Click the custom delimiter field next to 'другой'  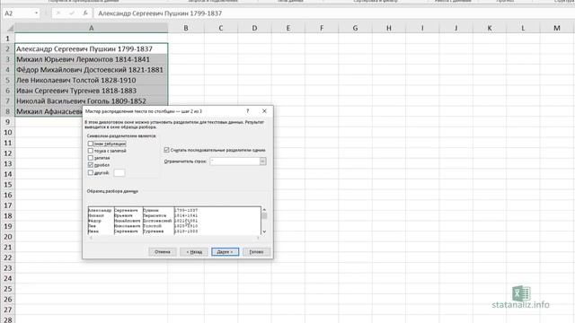tap(119, 173)
